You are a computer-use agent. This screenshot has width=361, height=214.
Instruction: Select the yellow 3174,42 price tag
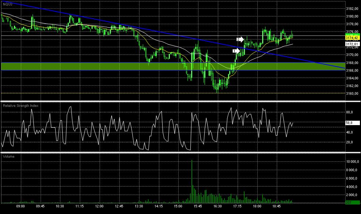352,38
